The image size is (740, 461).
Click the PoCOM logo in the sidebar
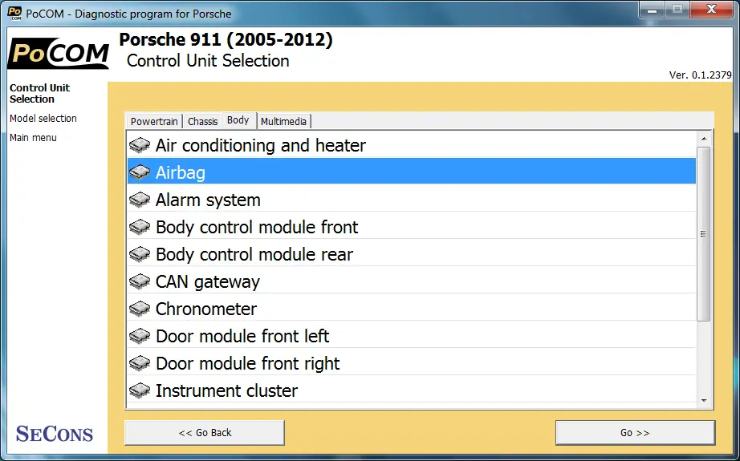[58, 53]
